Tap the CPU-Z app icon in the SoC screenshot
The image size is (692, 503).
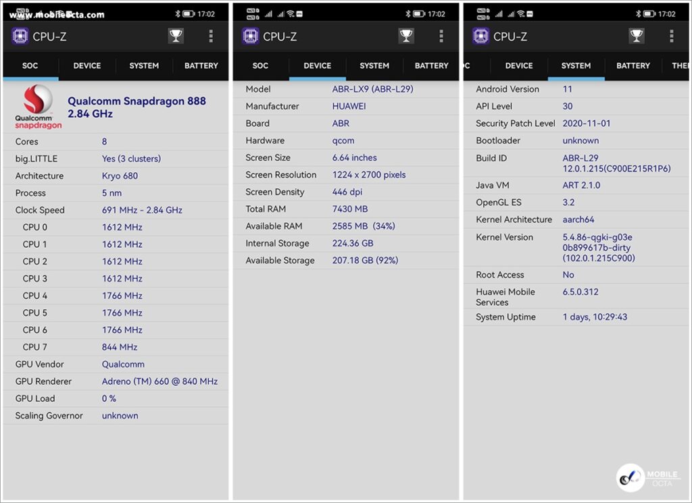[20, 36]
